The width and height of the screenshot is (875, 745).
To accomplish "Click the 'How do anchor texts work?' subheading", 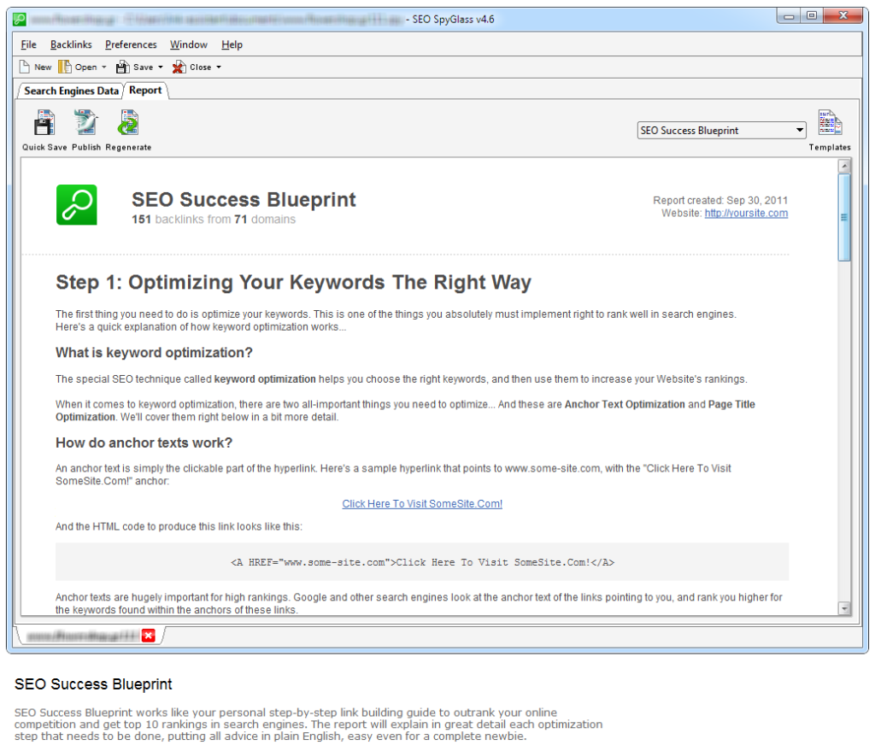I will click(144, 443).
